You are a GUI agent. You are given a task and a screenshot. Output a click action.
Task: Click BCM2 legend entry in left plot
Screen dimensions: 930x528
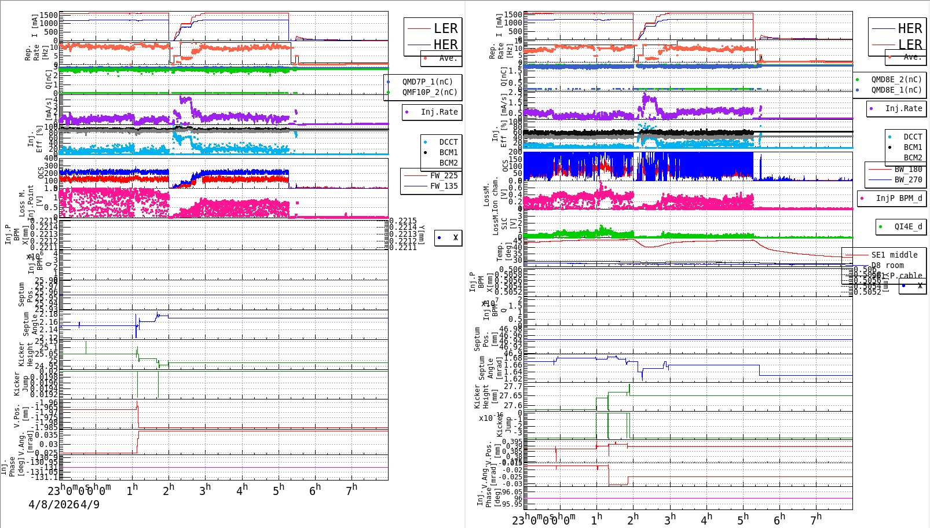coord(448,163)
